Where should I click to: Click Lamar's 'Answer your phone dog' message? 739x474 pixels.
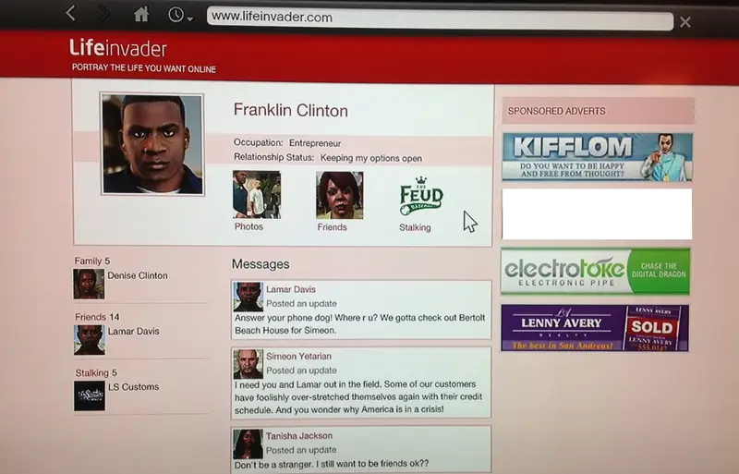coord(360,324)
